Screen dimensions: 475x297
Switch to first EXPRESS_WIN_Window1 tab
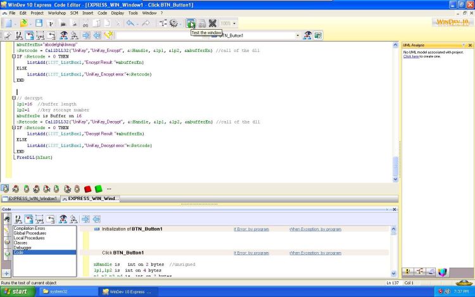[x=30, y=199]
